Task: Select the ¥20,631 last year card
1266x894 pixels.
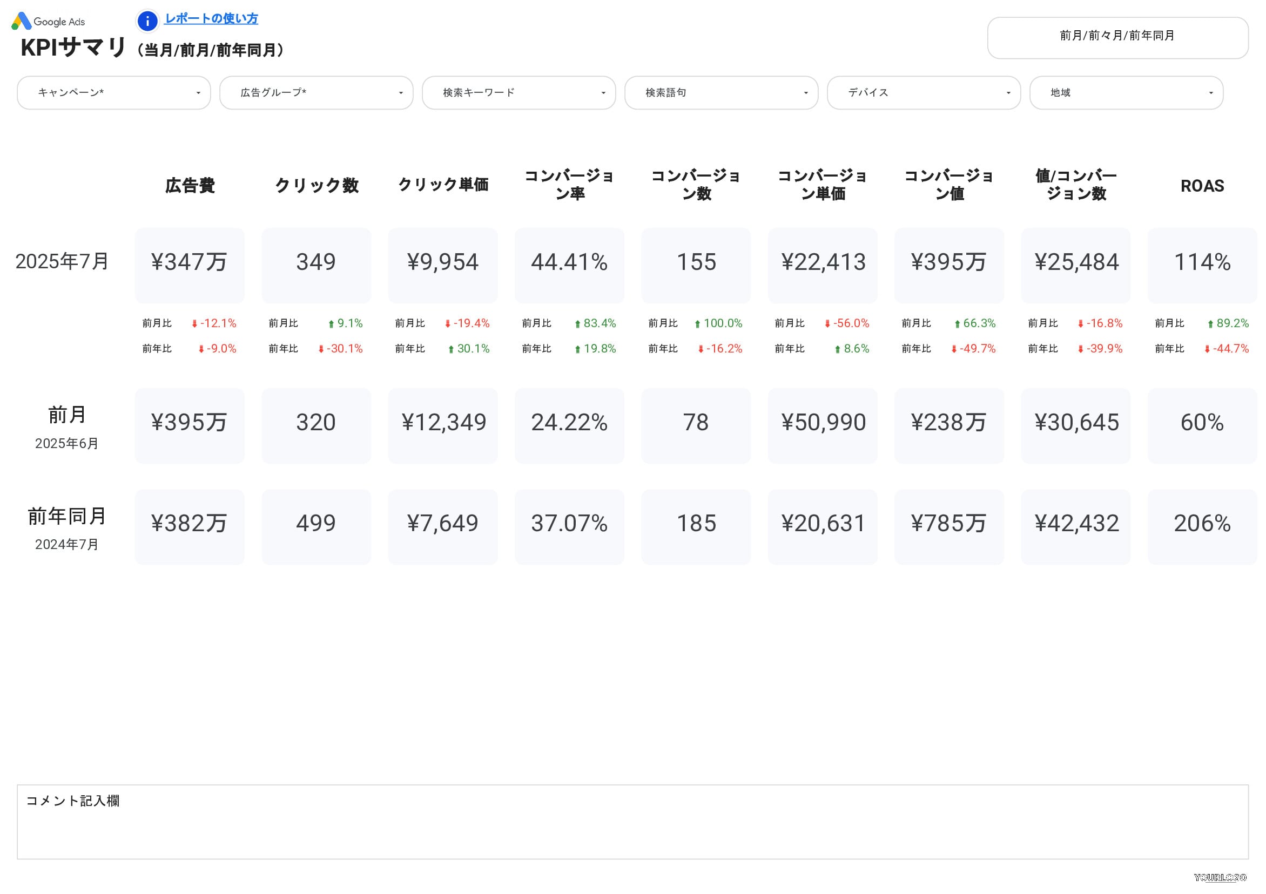Action: 823,527
